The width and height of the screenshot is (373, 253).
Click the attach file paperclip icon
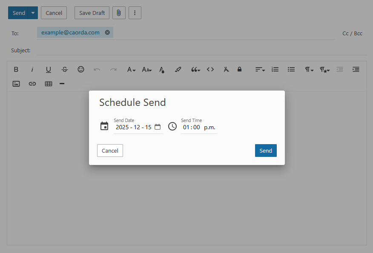119,13
